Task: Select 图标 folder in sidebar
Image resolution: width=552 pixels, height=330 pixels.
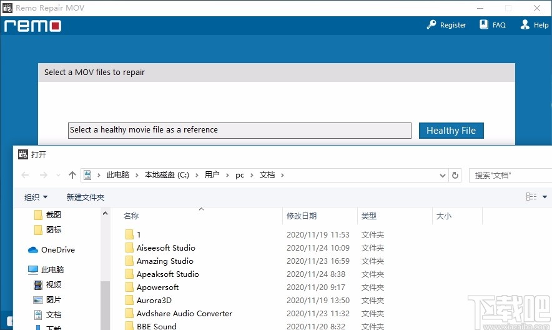Action: click(53, 230)
